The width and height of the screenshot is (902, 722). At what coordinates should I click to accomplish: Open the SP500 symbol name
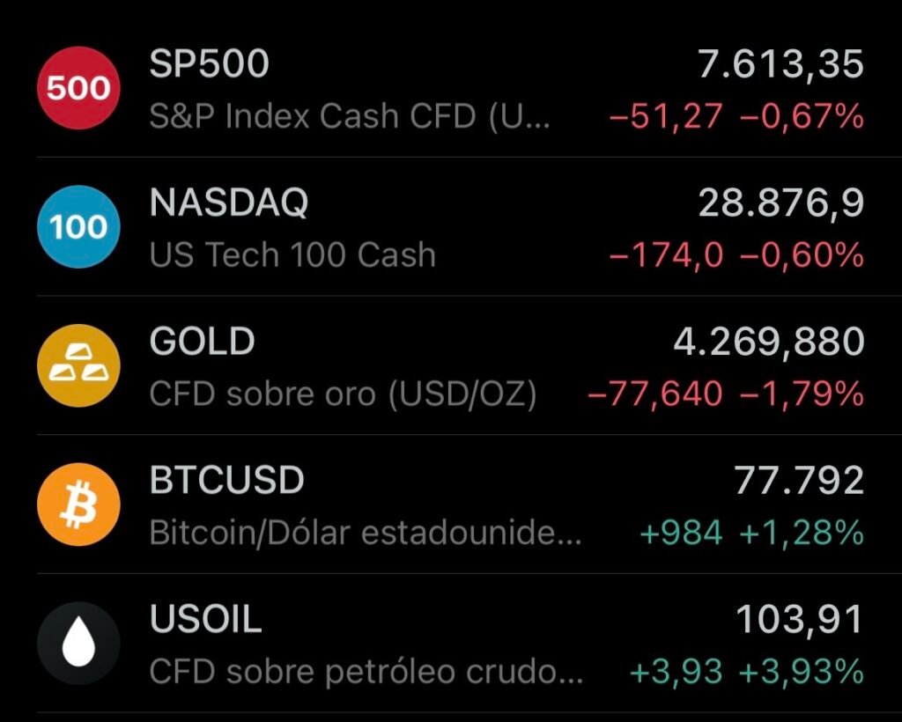[210, 63]
